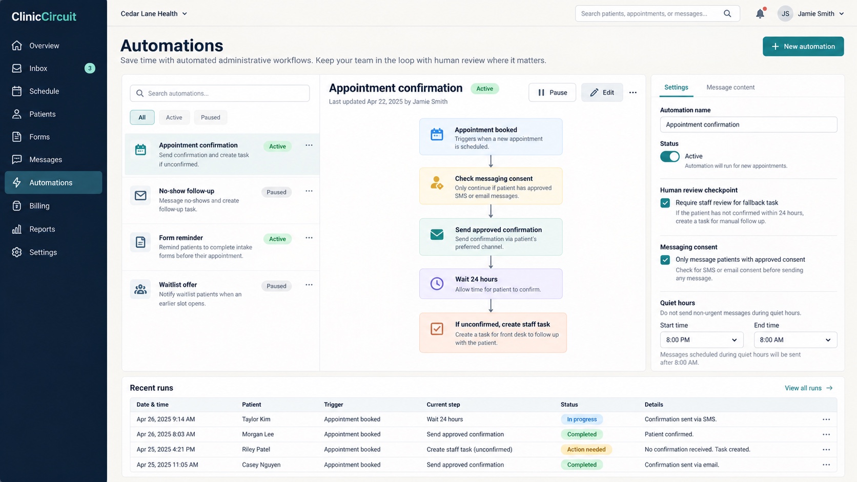Open Billing from the sidebar
The height and width of the screenshot is (482, 857).
click(x=53, y=206)
